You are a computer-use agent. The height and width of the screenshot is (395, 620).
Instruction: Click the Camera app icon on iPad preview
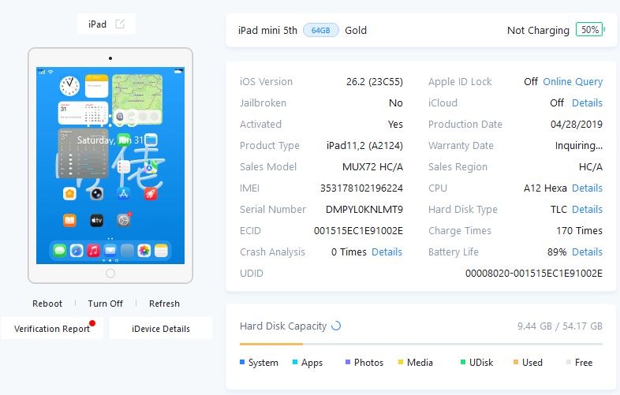click(x=96, y=194)
